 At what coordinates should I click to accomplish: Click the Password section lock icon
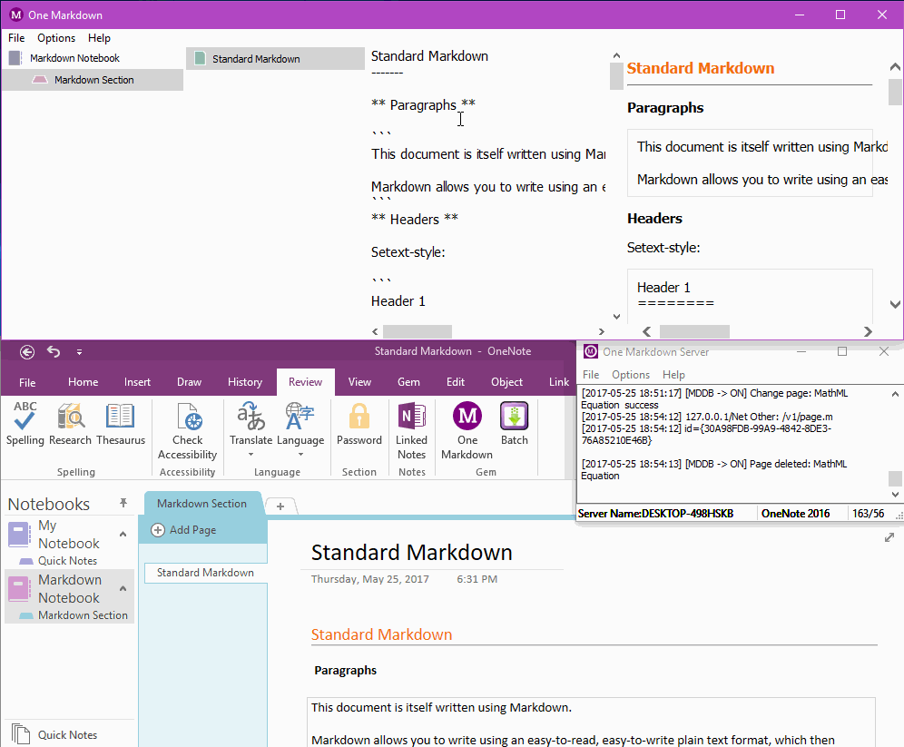coord(359,418)
